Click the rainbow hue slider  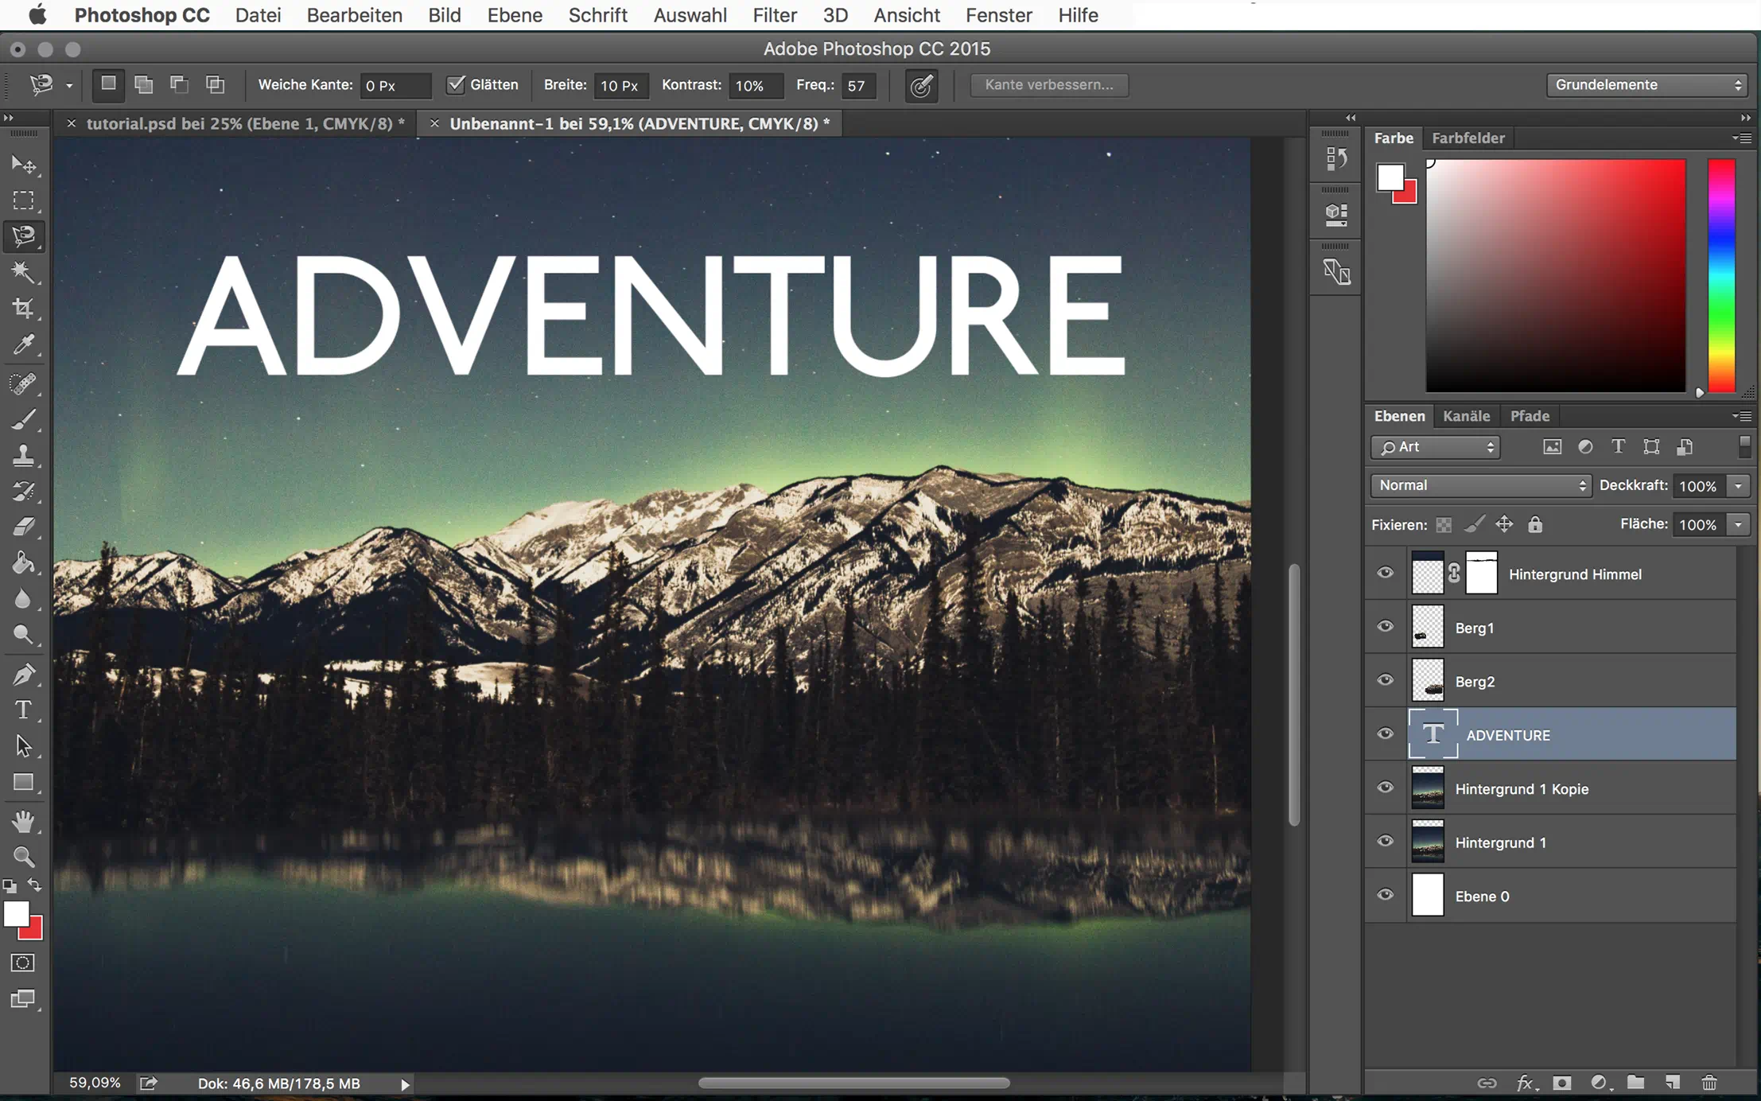[x=1721, y=274]
